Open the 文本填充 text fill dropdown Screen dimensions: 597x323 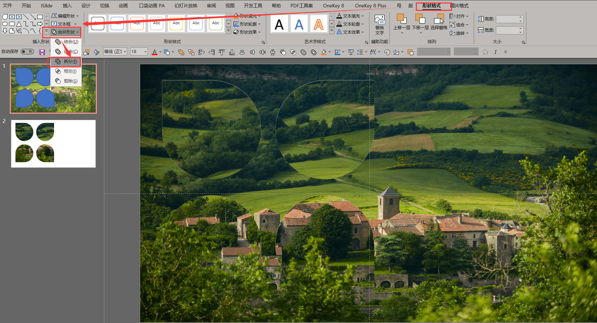point(350,16)
